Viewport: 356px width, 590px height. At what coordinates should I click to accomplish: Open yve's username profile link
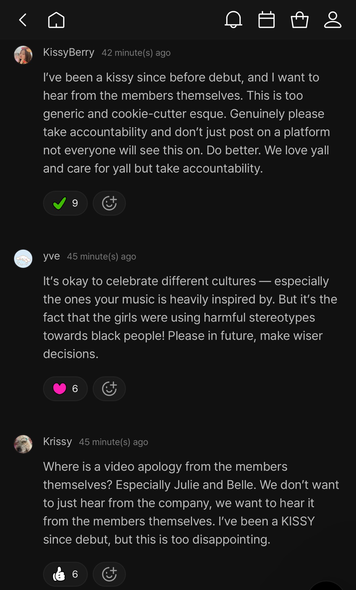tap(52, 256)
